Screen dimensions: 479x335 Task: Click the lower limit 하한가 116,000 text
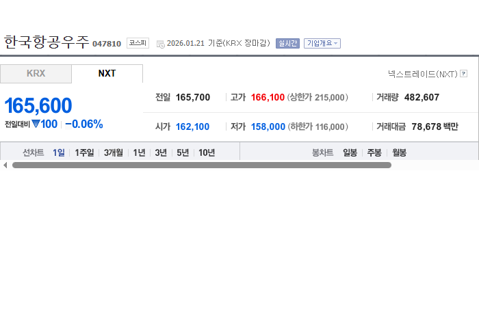click(x=318, y=126)
